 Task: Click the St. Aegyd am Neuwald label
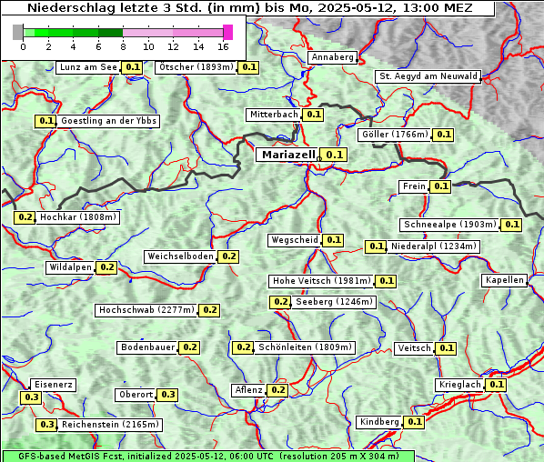(x=428, y=76)
